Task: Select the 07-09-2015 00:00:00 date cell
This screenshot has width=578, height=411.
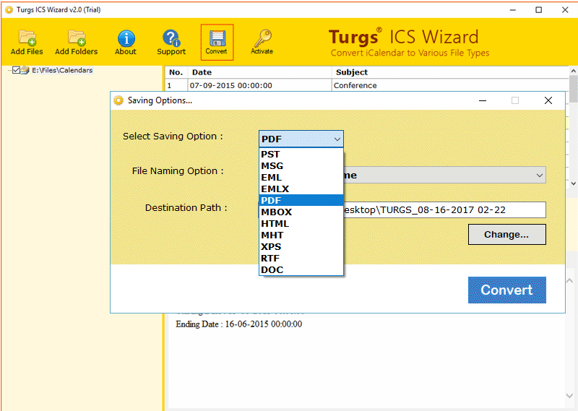Action: [260, 85]
